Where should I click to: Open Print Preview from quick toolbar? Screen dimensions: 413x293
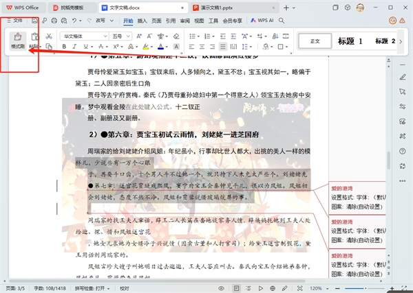click(x=64, y=21)
